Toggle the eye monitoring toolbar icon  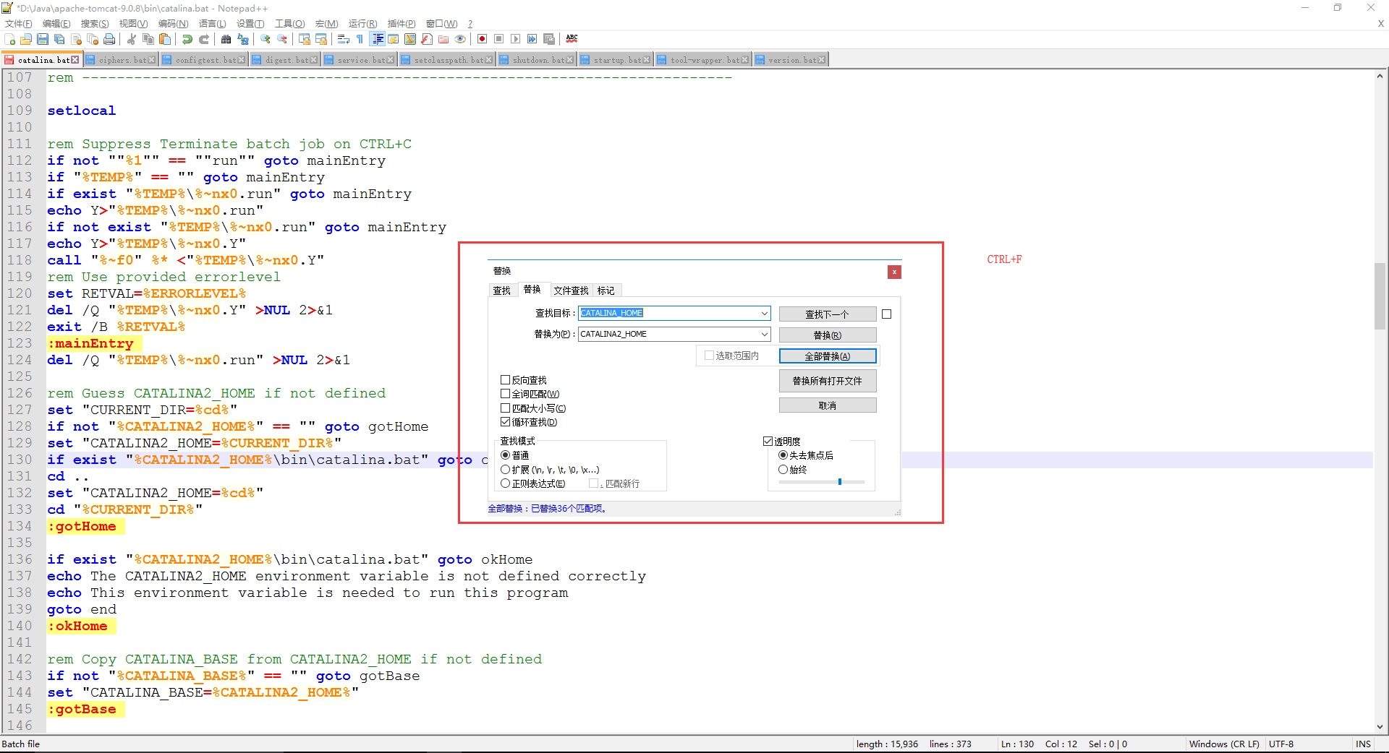click(x=460, y=39)
